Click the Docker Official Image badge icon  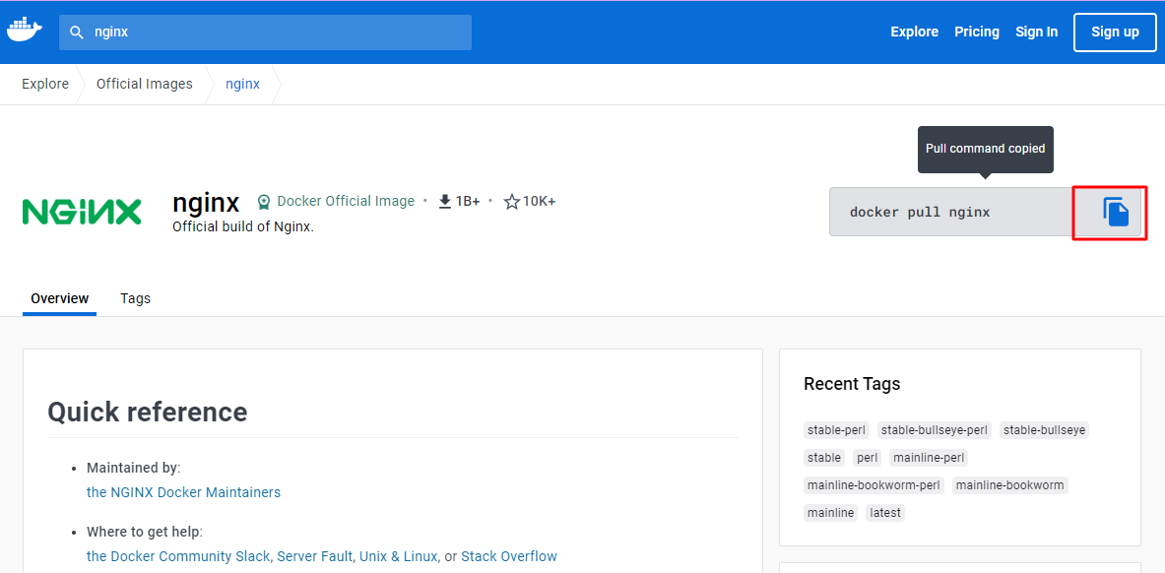tap(263, 202)
